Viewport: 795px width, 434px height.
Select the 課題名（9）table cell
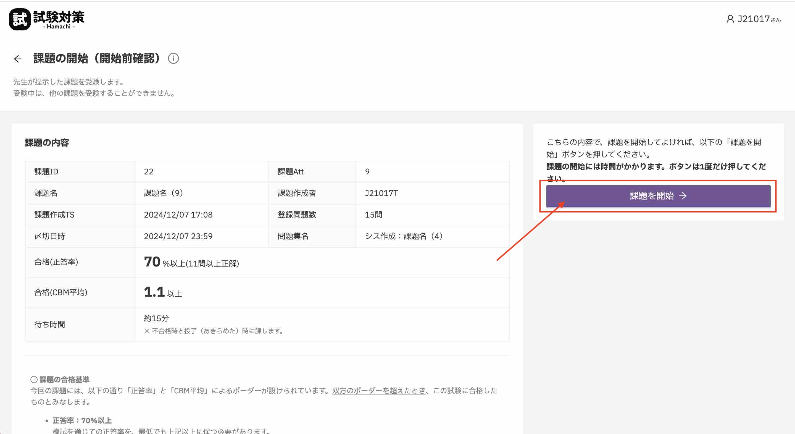[164, 193]
